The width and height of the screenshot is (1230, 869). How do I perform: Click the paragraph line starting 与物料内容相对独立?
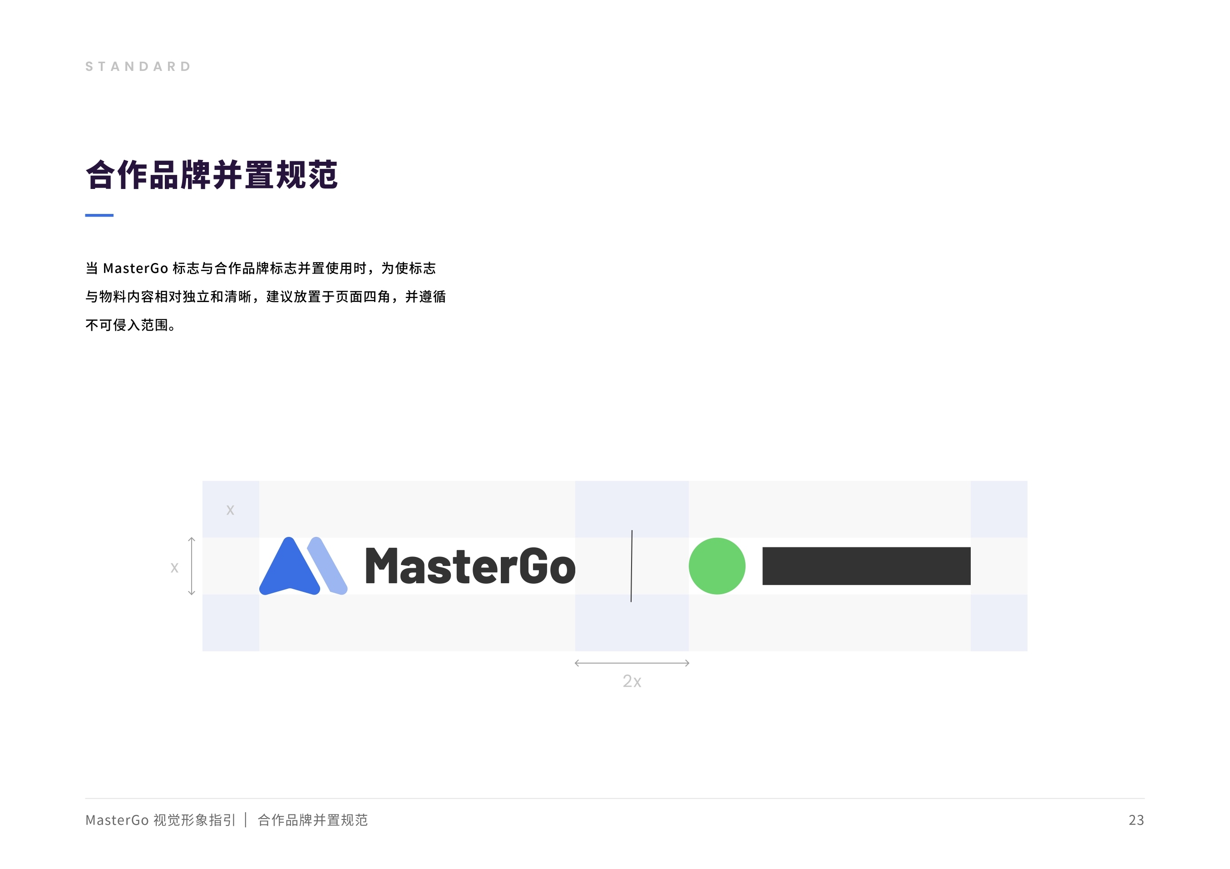[x=266, y=297]
